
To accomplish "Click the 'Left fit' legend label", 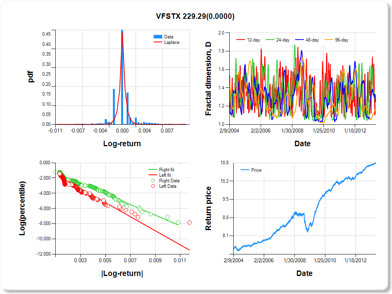I will tap(165, 175).
